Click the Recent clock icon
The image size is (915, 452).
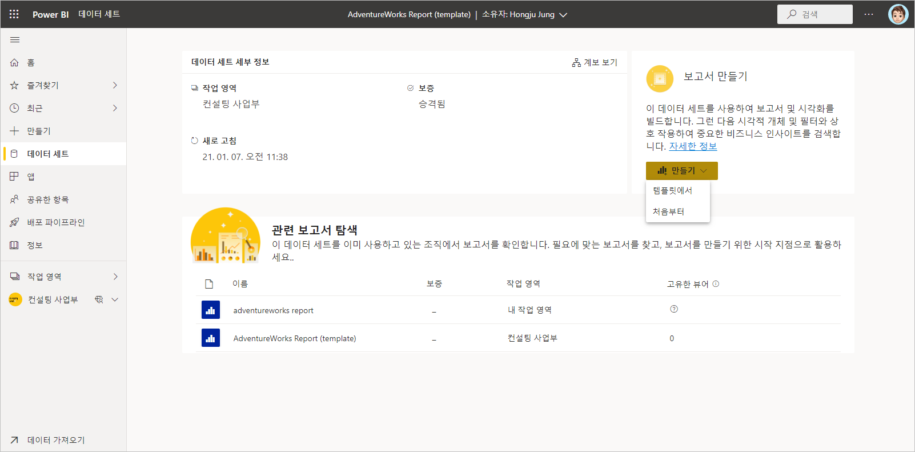[x=15, y=108]
